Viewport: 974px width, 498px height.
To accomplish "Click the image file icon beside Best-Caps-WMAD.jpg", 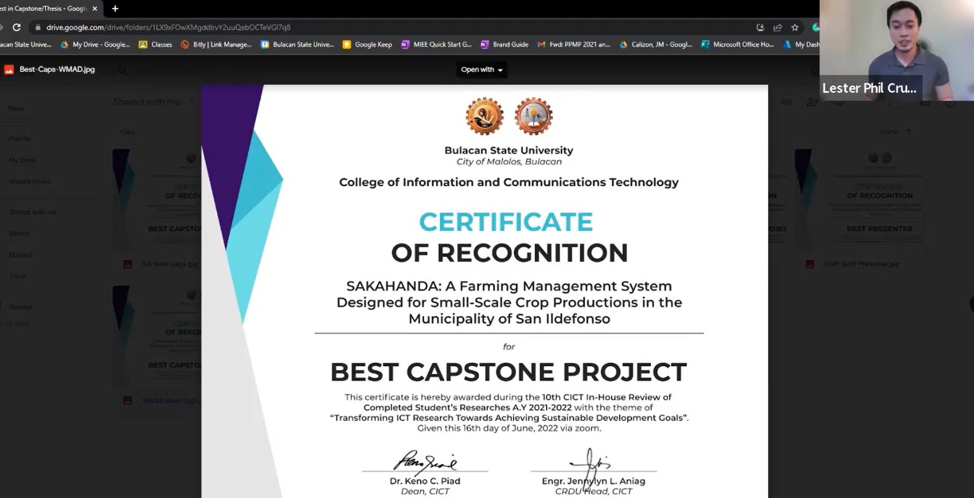I will coord(9,70).
